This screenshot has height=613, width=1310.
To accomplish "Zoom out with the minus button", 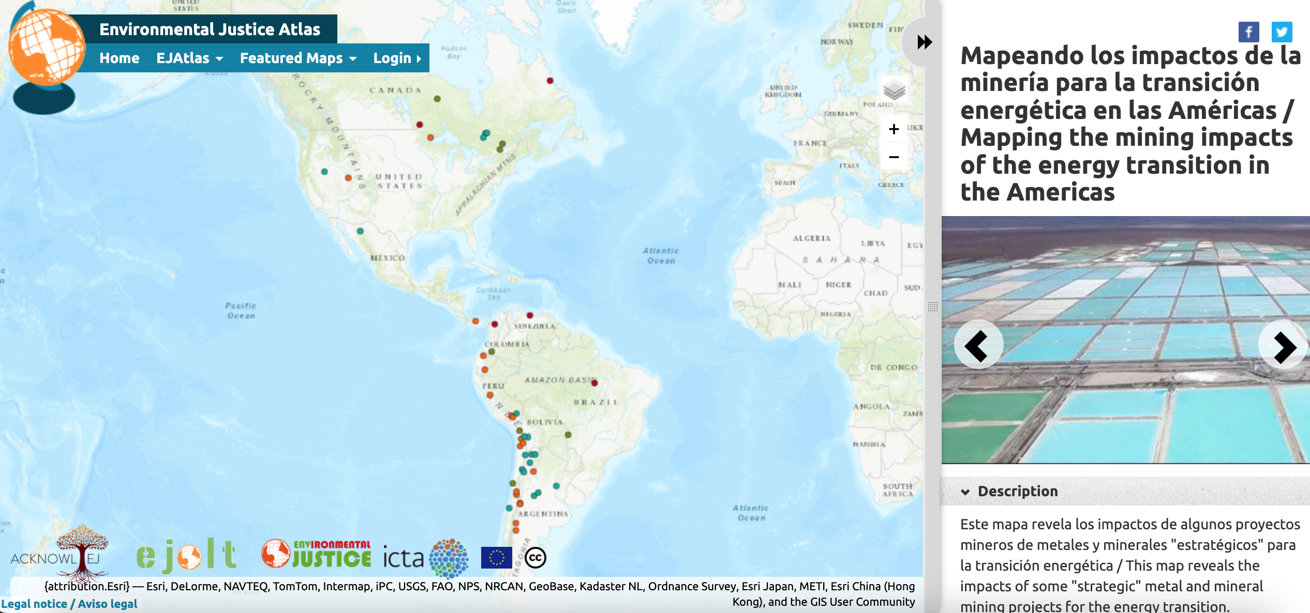I will point(894,157).
